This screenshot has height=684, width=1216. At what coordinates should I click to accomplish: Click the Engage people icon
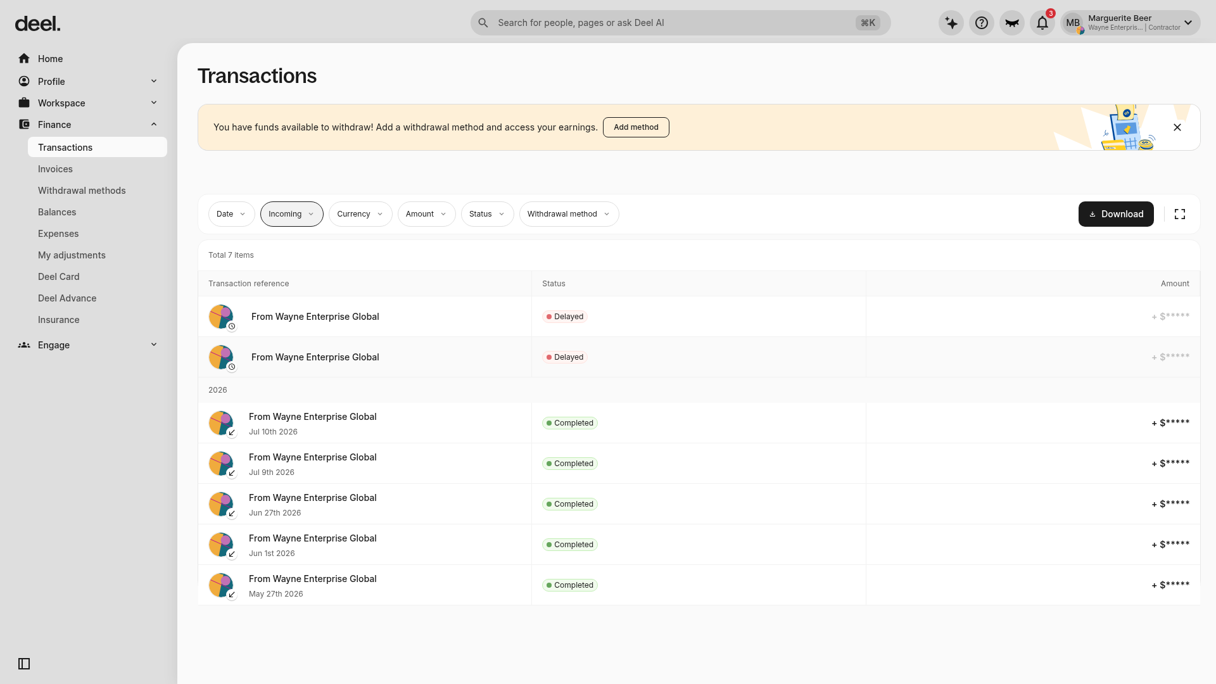(x=24, y=345)
